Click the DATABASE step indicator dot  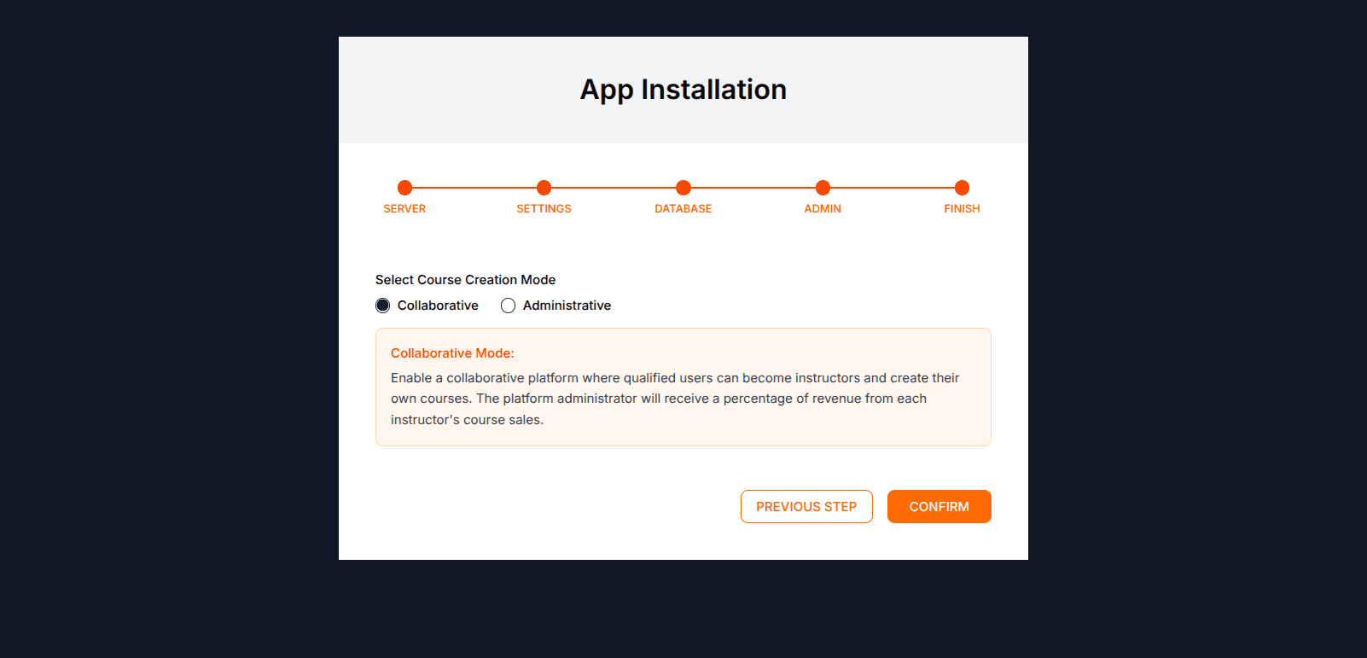coord(683,188)
